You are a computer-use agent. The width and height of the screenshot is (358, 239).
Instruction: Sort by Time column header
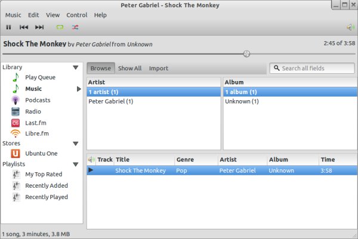coord(338,160)
